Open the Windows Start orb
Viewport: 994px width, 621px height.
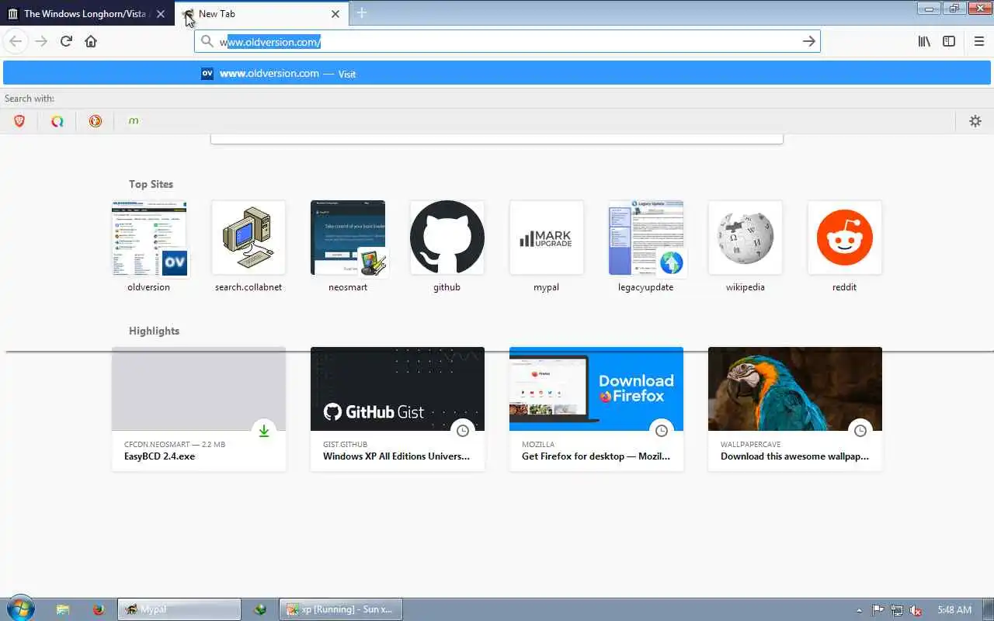pos(20,609)
